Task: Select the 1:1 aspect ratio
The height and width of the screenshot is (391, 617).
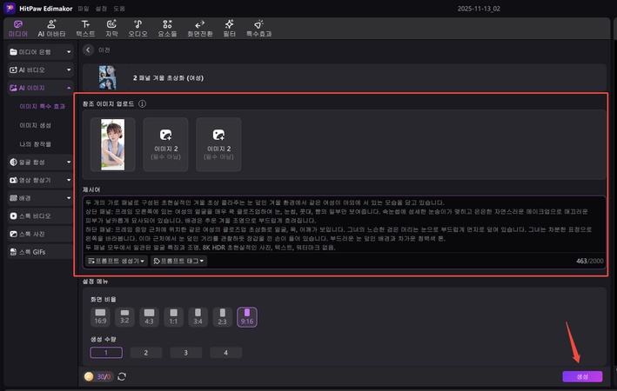Action: point(173,317)
